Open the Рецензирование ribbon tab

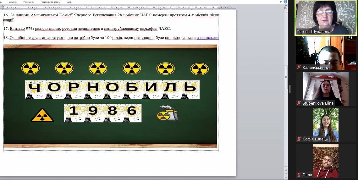click(x=51, y=2)
